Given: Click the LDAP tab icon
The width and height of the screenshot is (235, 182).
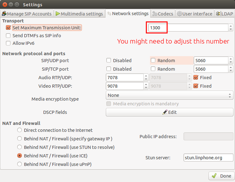Looking at the screenshot, I should [x=218, y=14].
